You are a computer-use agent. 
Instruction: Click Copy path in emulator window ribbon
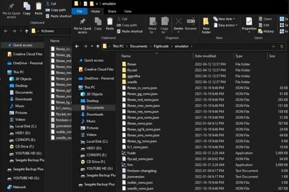click(x=127, y=25)
